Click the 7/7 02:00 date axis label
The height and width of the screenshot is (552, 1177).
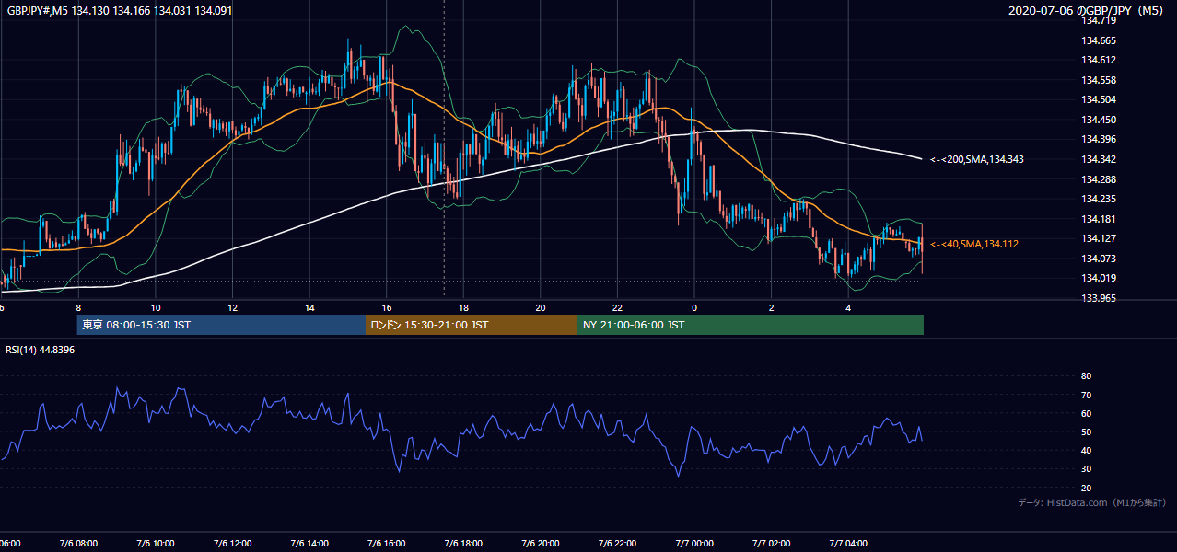[x=772, y=544]
